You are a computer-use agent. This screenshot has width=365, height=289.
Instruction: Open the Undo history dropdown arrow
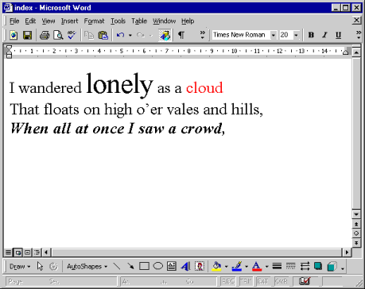(x=130, y=35)
